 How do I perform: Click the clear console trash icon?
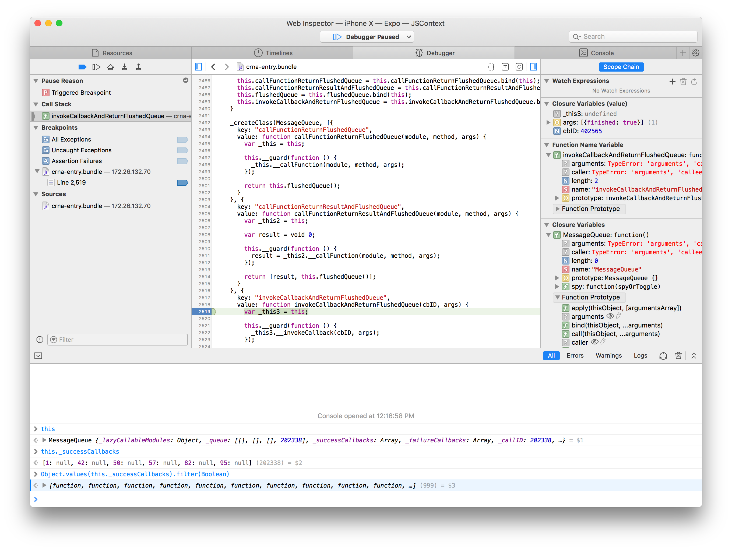[678, 356]
